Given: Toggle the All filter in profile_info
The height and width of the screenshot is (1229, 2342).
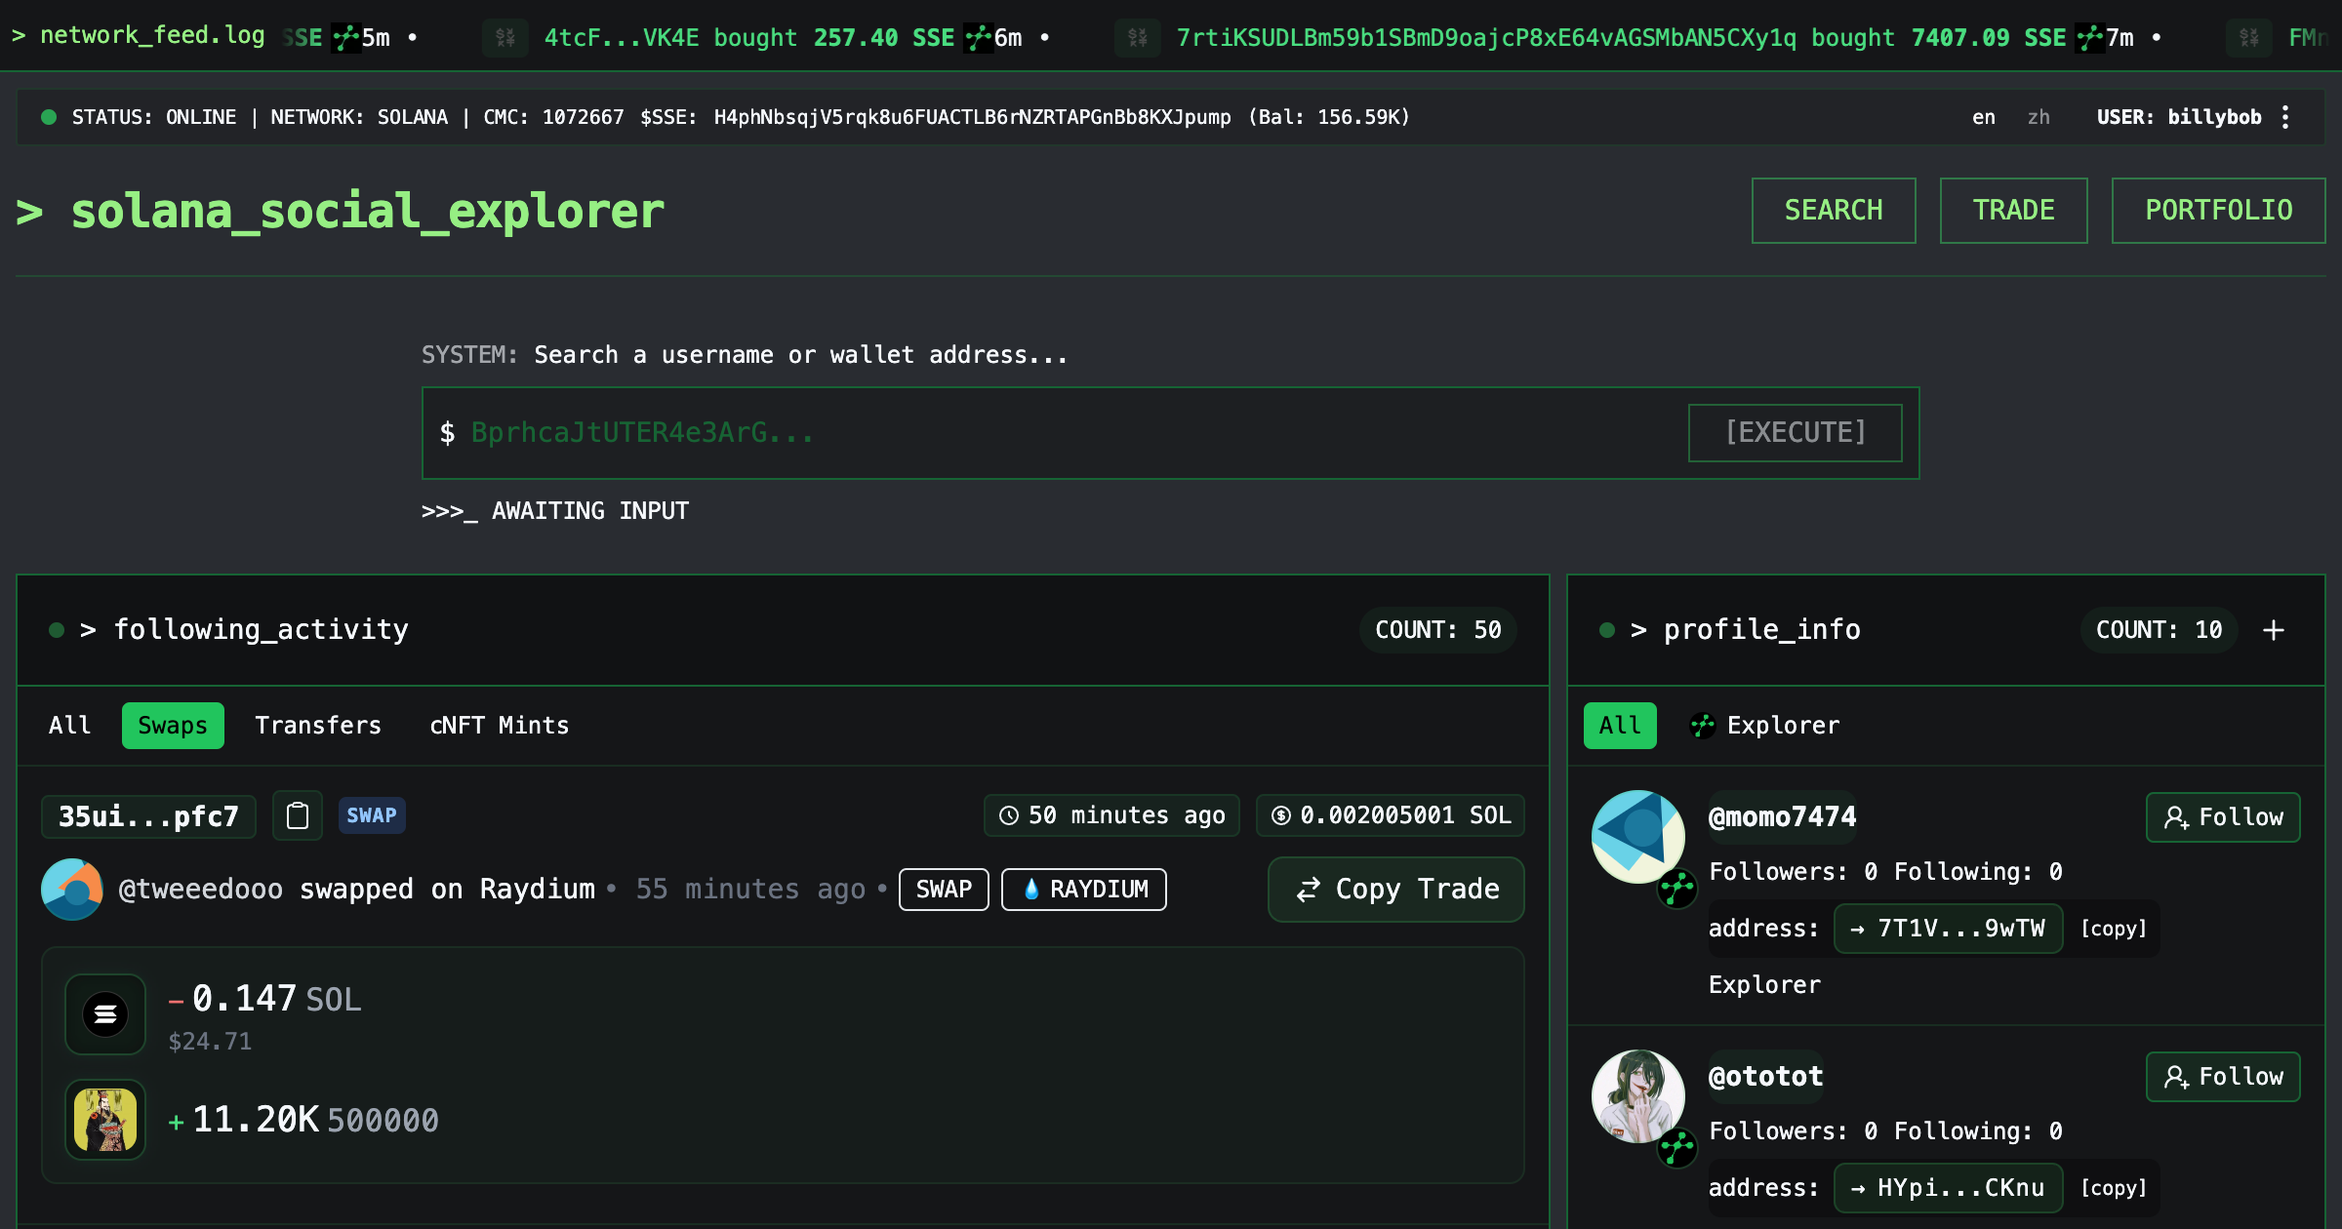Looking at the screenshot, I should [x=1618, y=725].
